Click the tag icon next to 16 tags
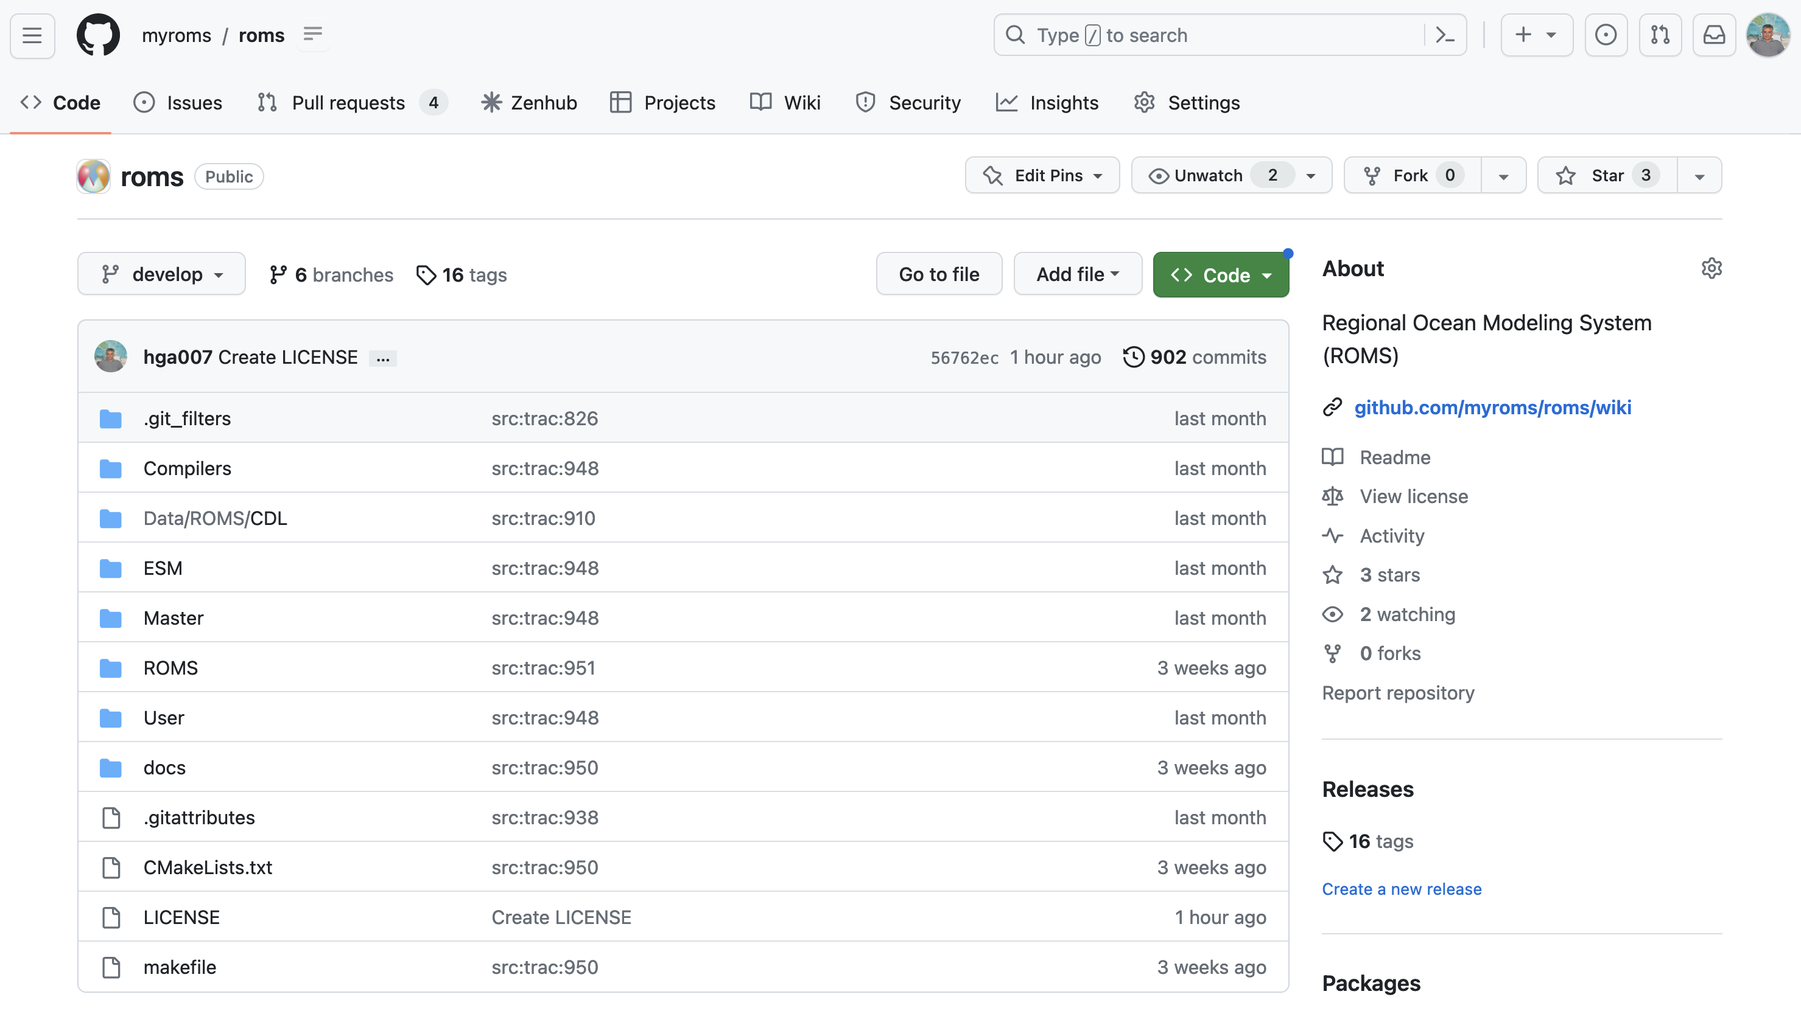Image resolution: width=1801 pixels, height=1011 pixels. [x=426, y=274]
